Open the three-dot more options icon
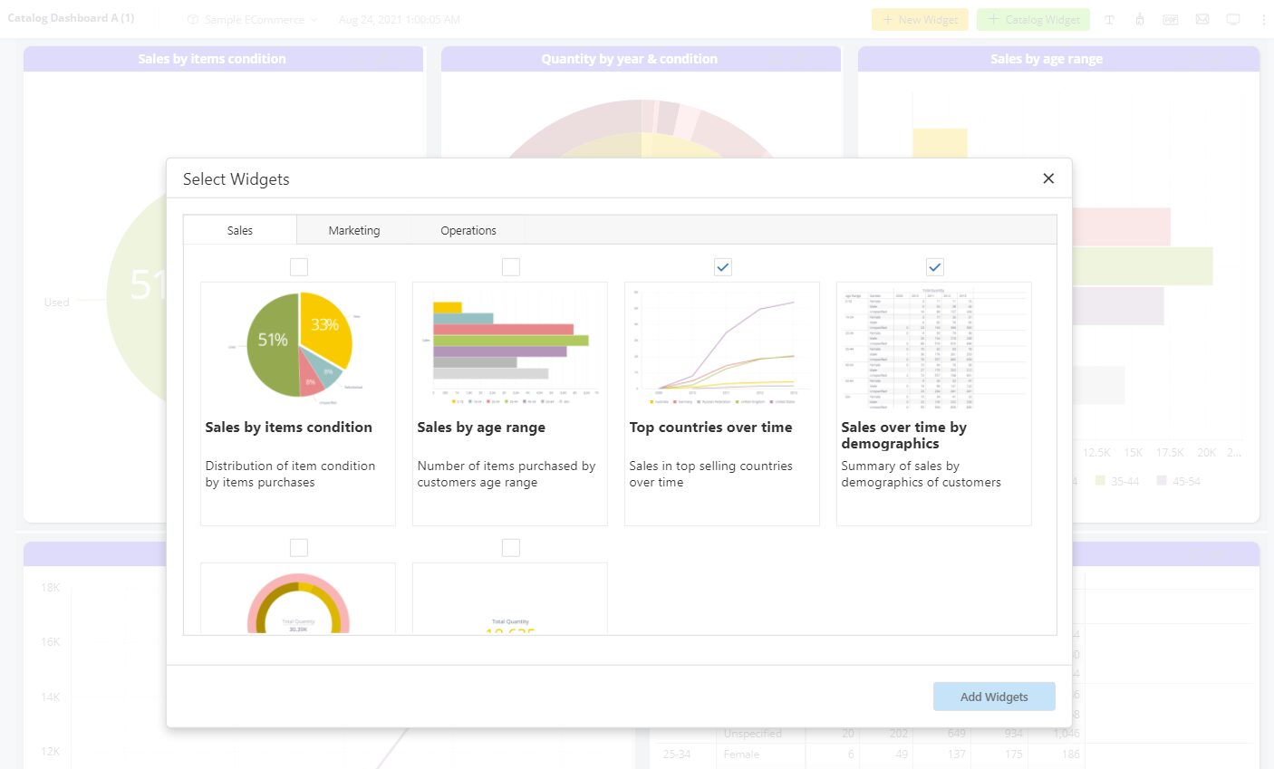This screenshot has height=769, width=1274. (1264, 19)
